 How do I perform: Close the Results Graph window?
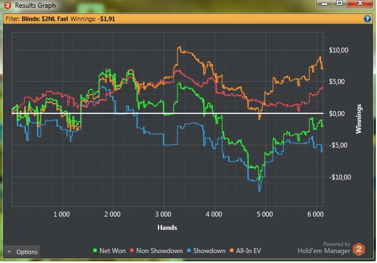coord(360,4)
